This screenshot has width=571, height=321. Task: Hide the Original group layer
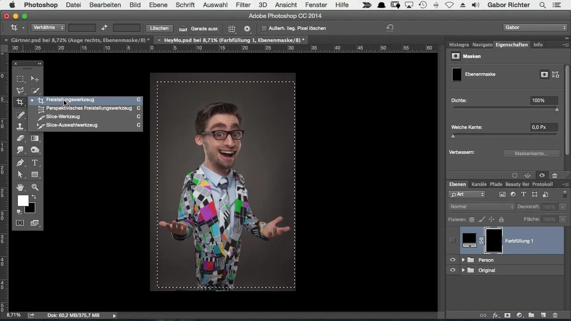(453, 270)
